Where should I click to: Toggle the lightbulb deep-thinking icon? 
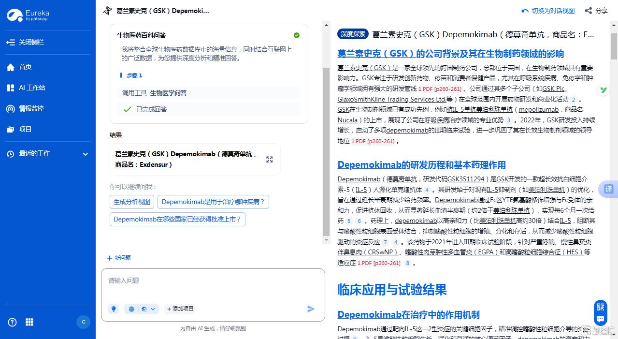[x=114, y=309]
